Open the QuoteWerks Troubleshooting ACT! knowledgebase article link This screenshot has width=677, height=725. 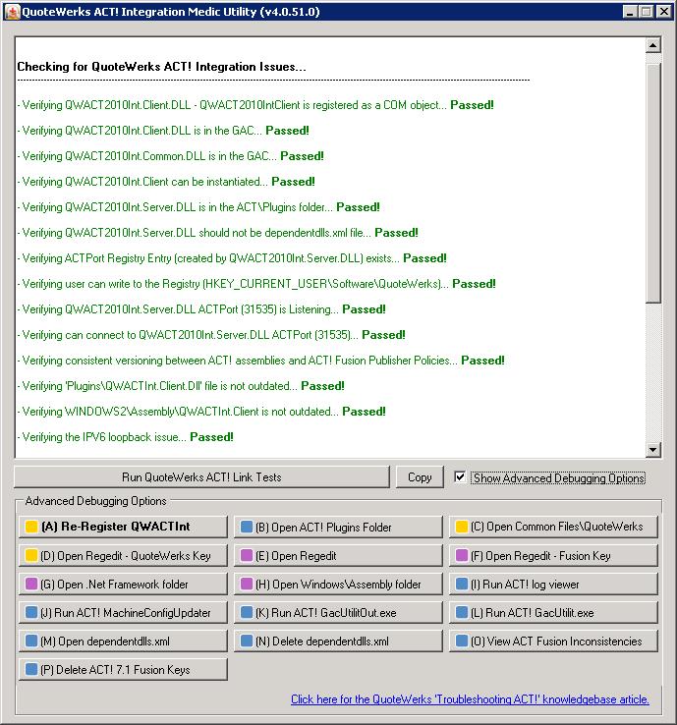(470, 699)
